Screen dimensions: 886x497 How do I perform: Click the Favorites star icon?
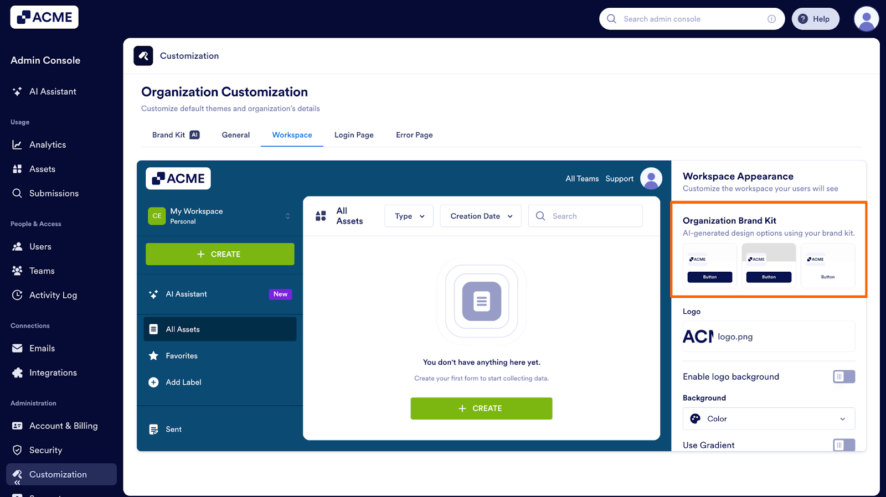tap(153, 356)
